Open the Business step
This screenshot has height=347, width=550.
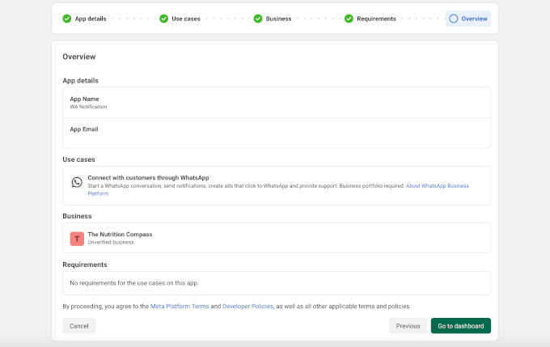pos(278,19)
